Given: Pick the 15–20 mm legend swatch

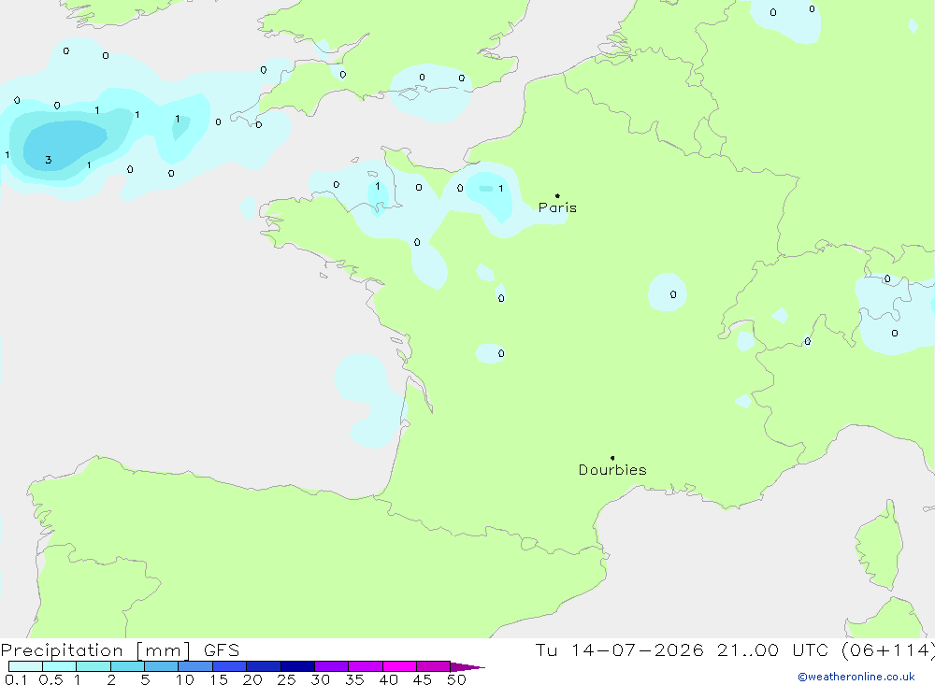Looking at the screenshot, I should [x=230, y=666].
